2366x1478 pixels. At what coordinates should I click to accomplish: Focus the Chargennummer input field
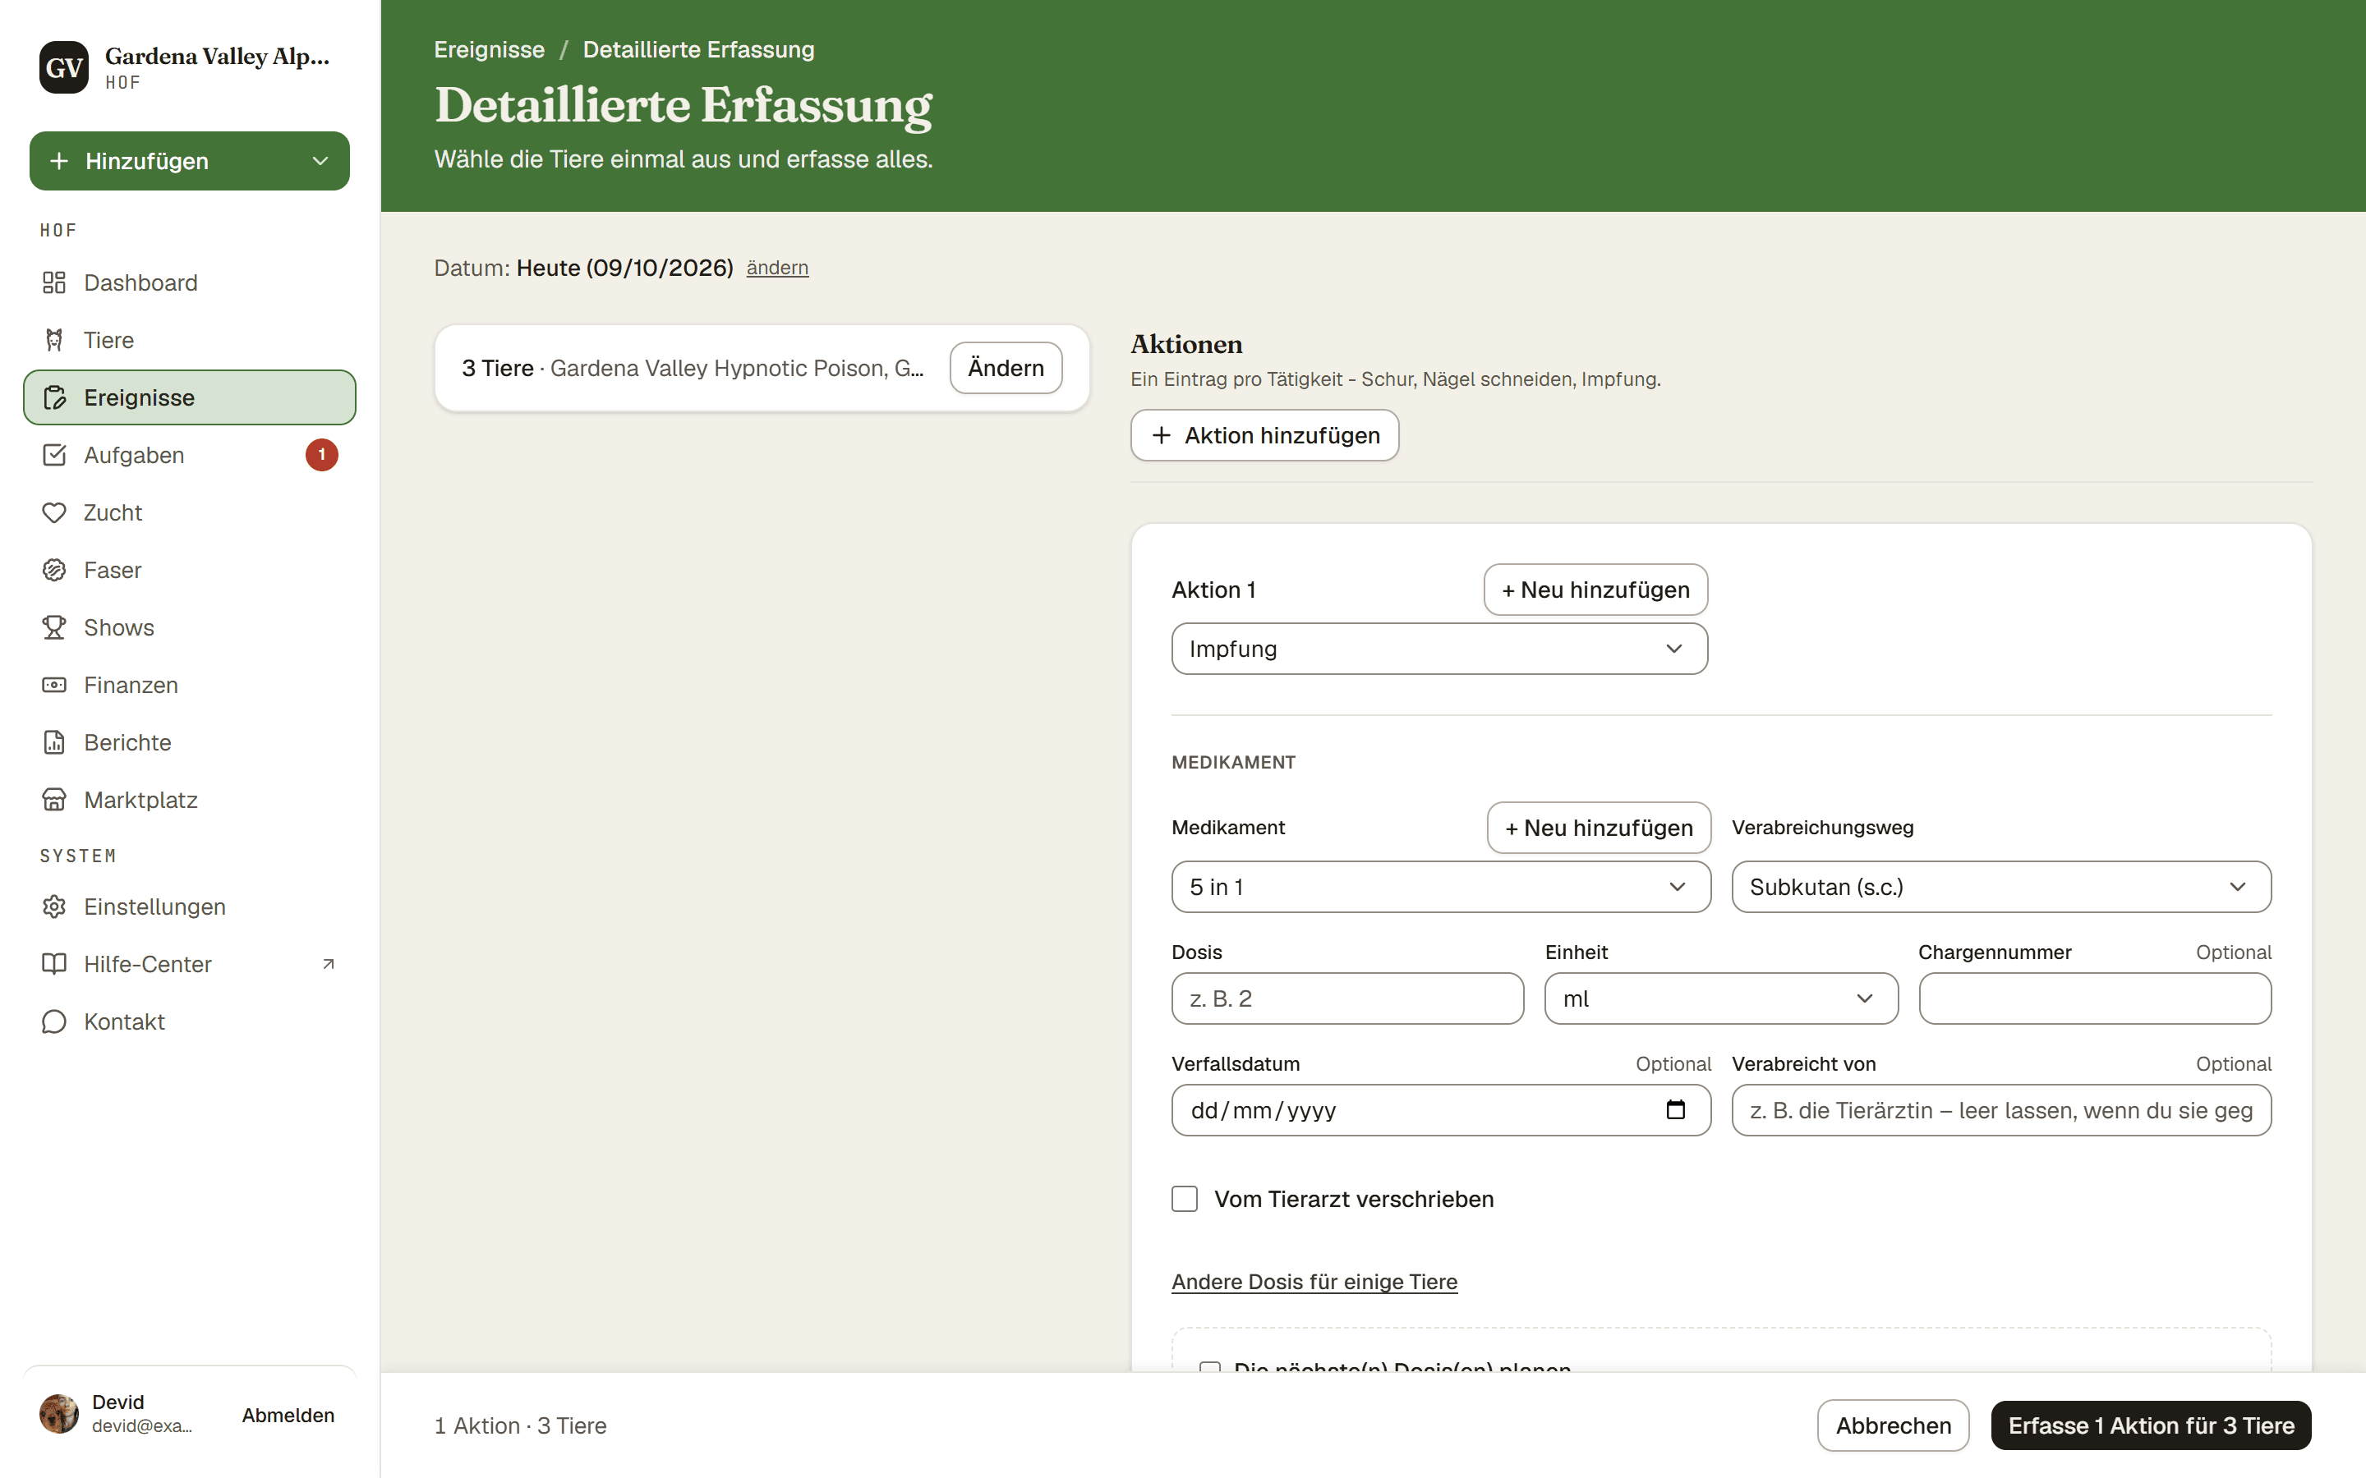(2094, 999)
